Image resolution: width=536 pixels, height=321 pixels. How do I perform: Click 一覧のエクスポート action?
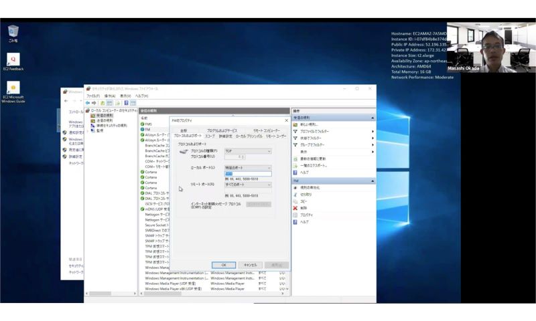coord(314,165)
